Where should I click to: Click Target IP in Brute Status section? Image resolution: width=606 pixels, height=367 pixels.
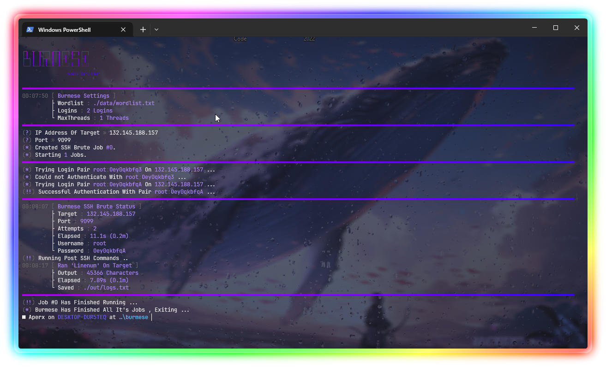(x=111, y=214)
